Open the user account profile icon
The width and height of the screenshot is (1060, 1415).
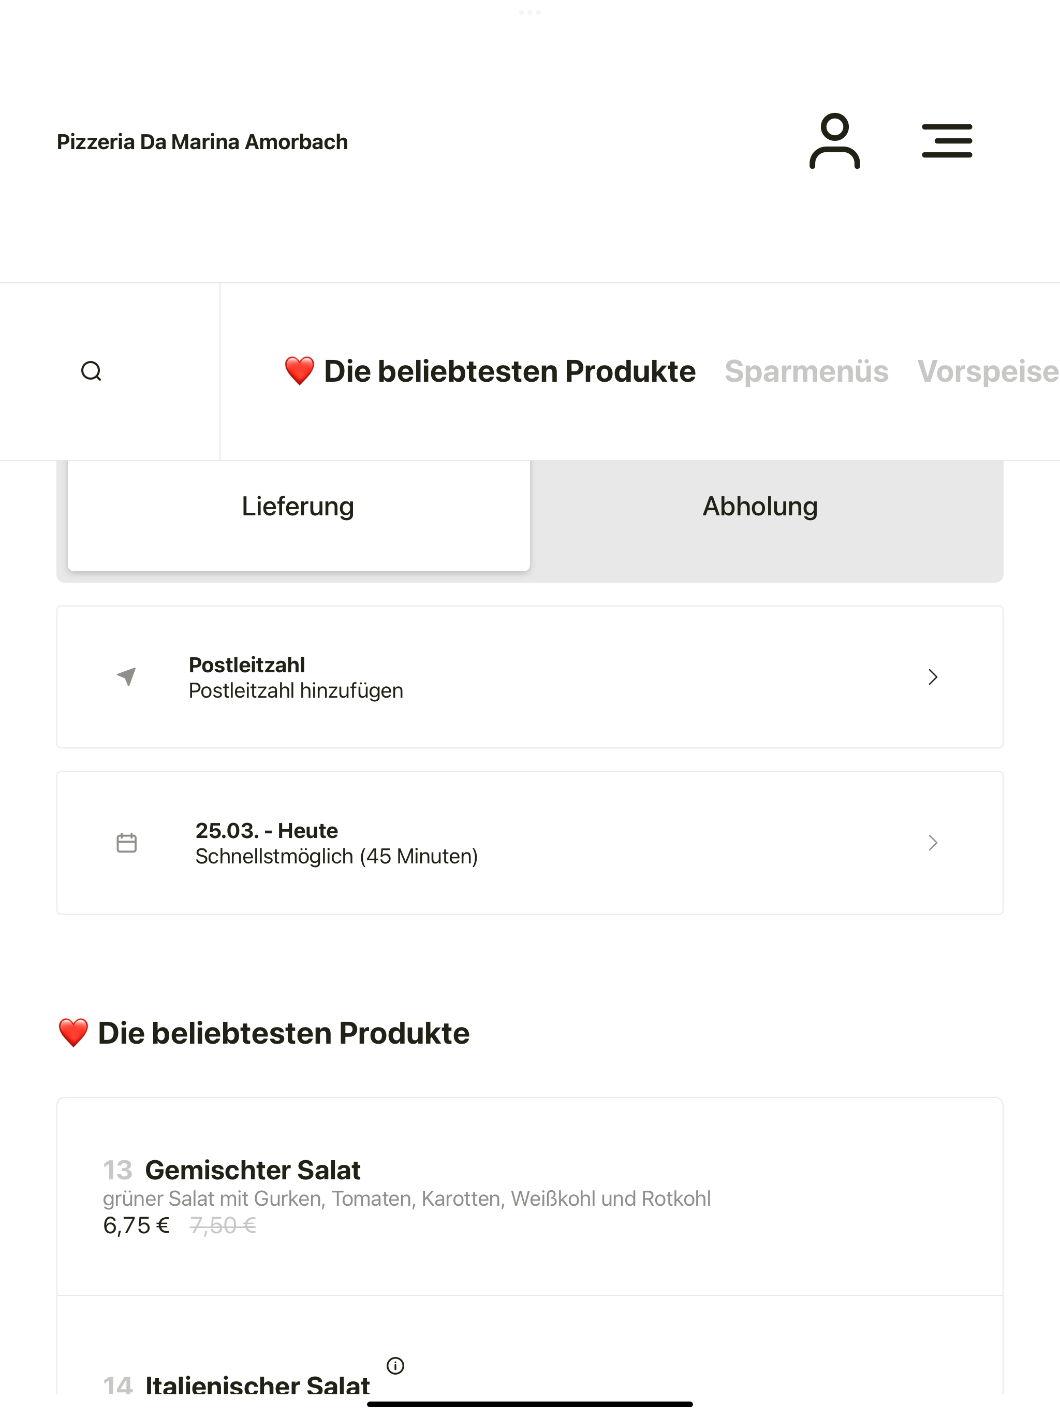click(834, 141)
